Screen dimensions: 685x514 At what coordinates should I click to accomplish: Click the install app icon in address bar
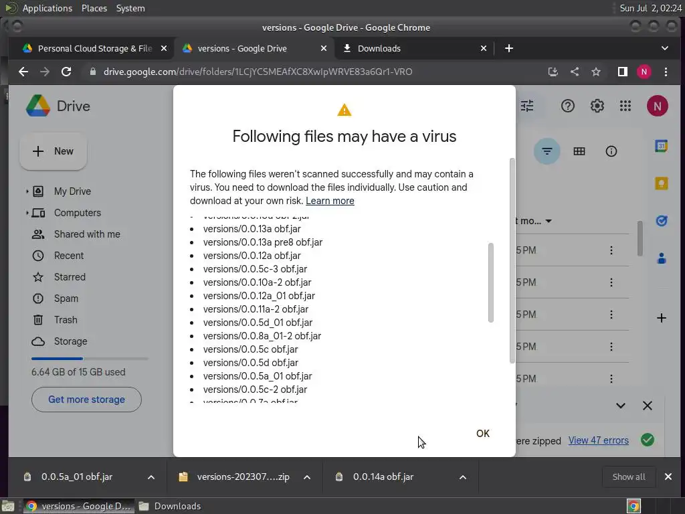(x=553, y=72)
